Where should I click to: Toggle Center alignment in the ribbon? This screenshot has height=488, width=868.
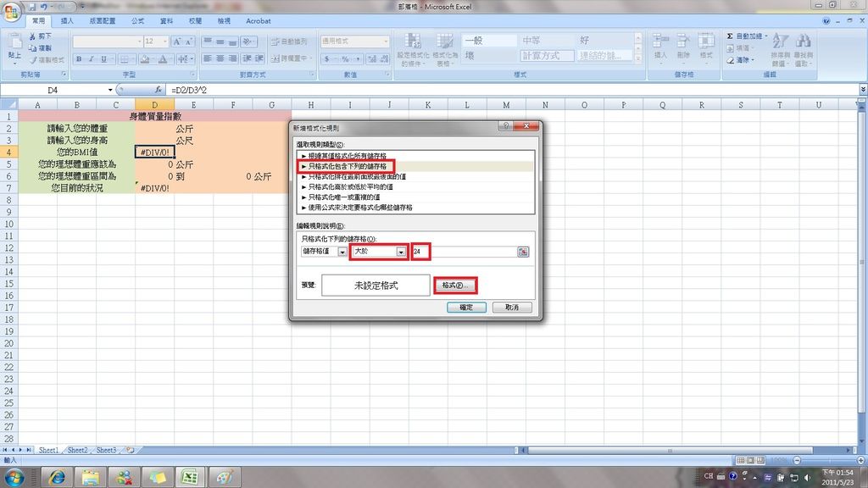pyautogui.click(x=220, y=58)
